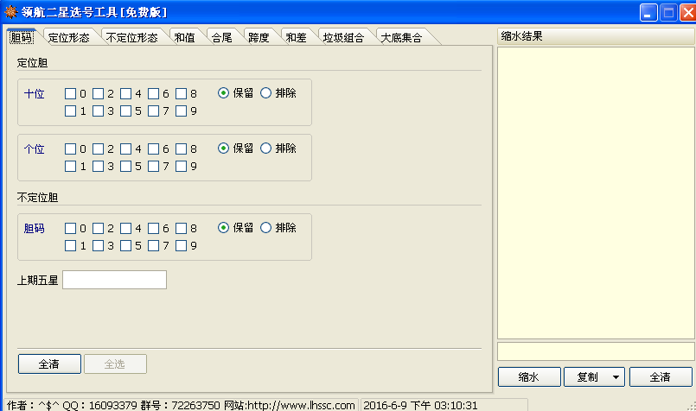The height and width of the screenshot is (411, 696).
Task: Check digit 3 in the 胆码 group
Action: [x=98, y=245]
